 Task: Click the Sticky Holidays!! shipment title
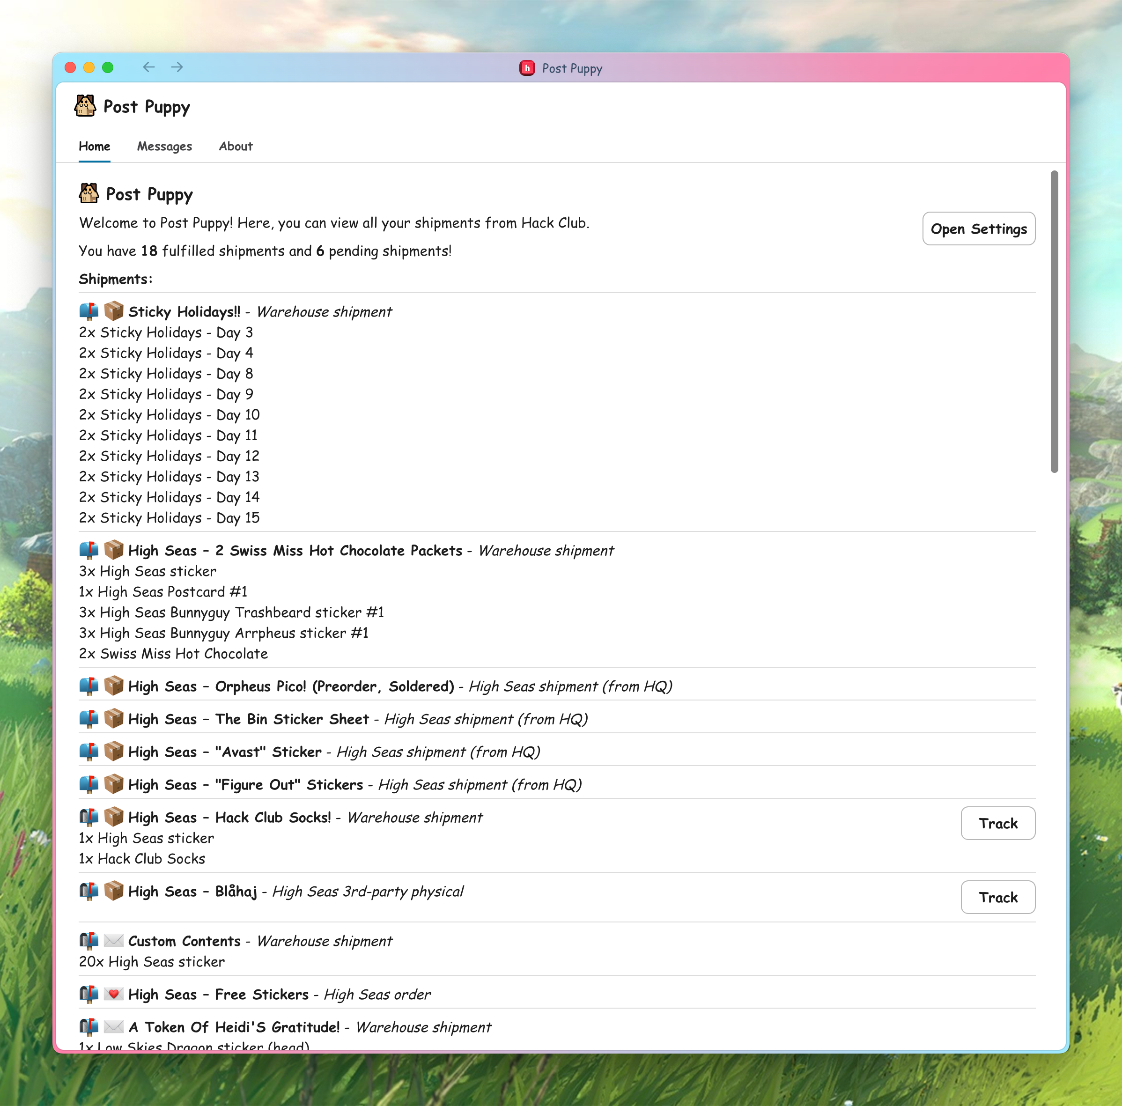pos(184,312)
